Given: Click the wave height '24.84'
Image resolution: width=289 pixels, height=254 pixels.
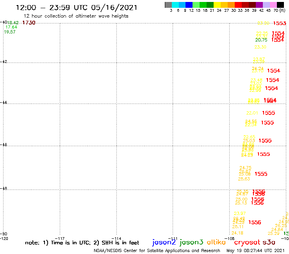Looking at the screenshot, I should [277, 229].
